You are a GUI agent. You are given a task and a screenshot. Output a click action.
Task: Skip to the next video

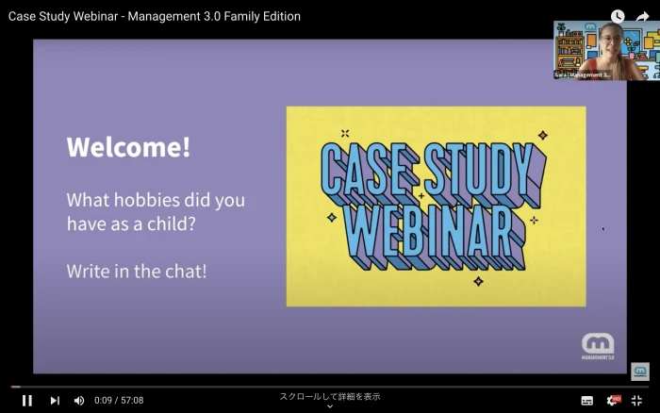click(x=55, y=400)
